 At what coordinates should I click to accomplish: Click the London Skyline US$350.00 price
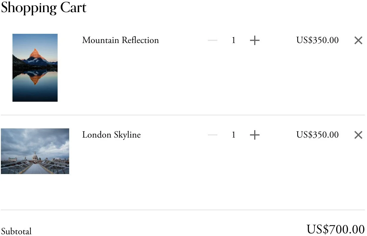pos(317,135)
